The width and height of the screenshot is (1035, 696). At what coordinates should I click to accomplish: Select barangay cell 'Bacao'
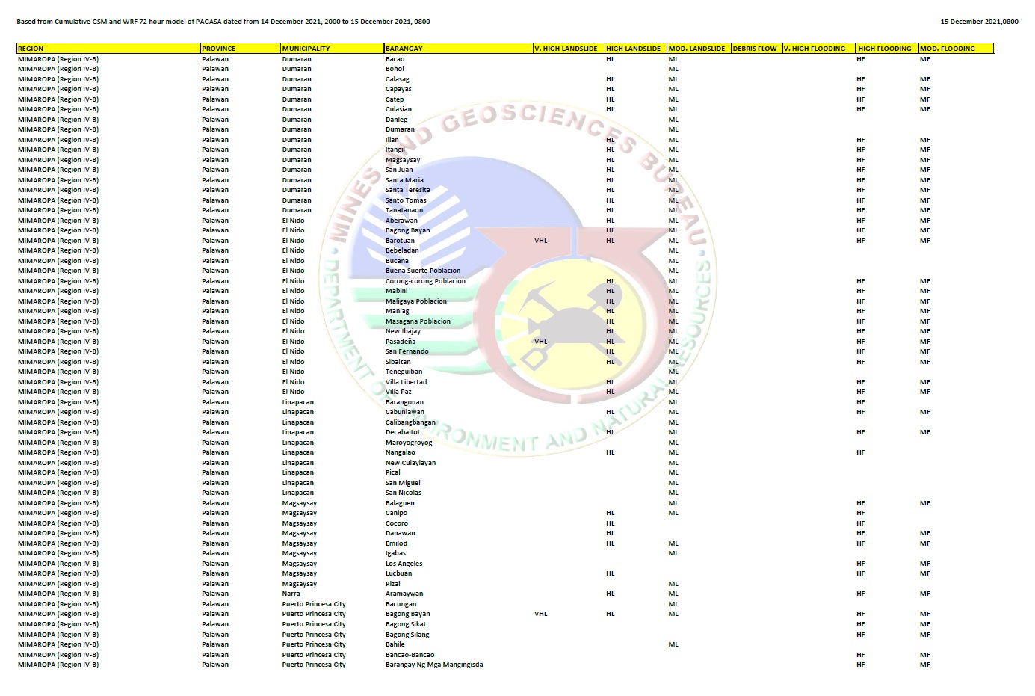pos(395,58)
